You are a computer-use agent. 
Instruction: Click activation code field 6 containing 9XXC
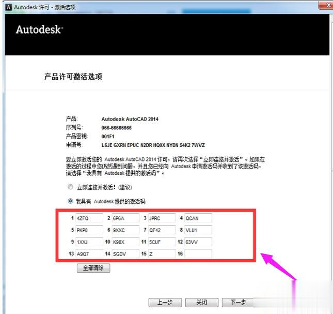point(125,230)
